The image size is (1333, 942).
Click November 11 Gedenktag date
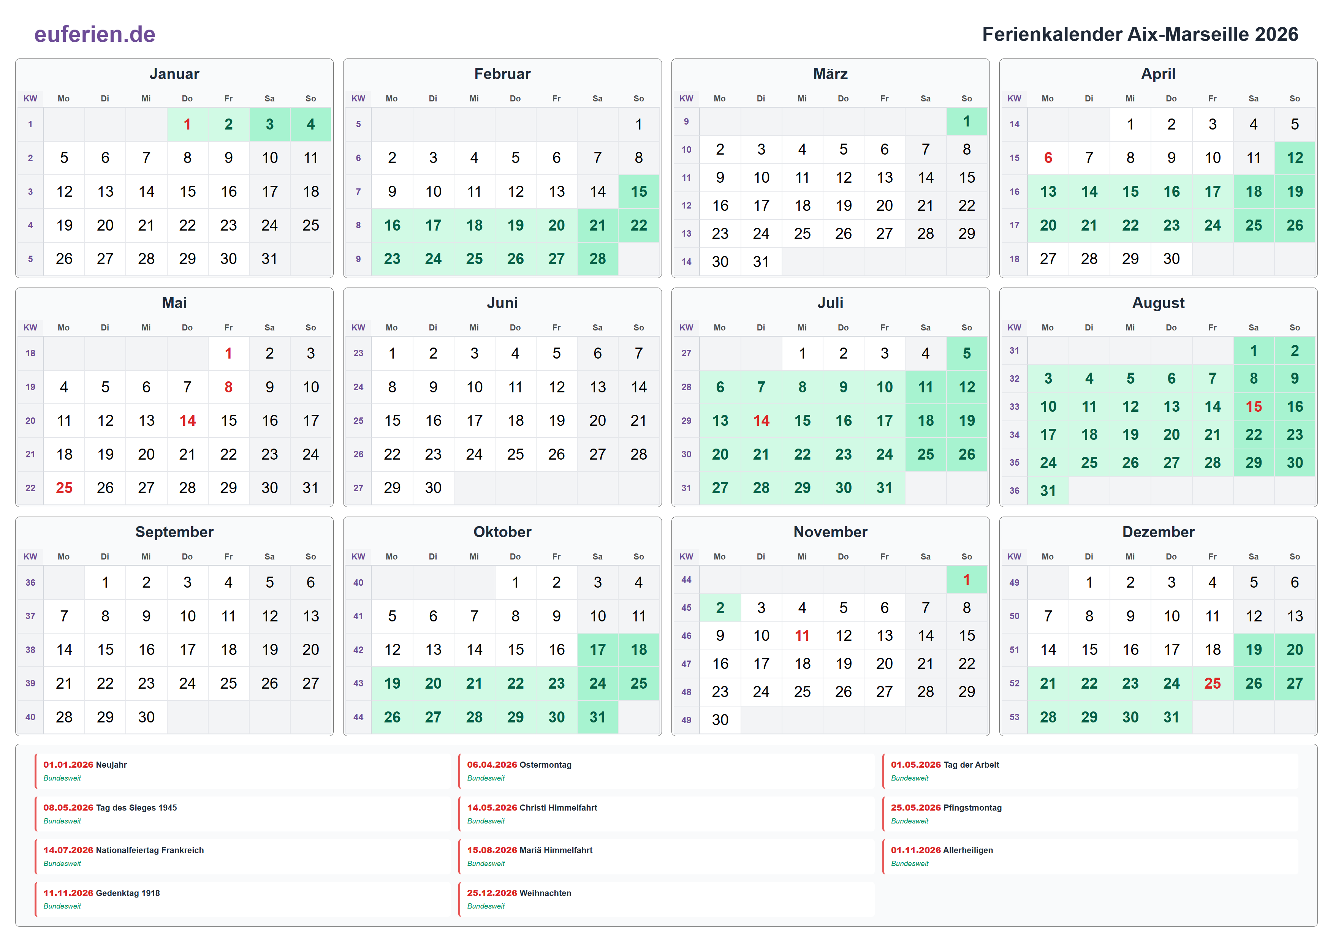(802, 636)
